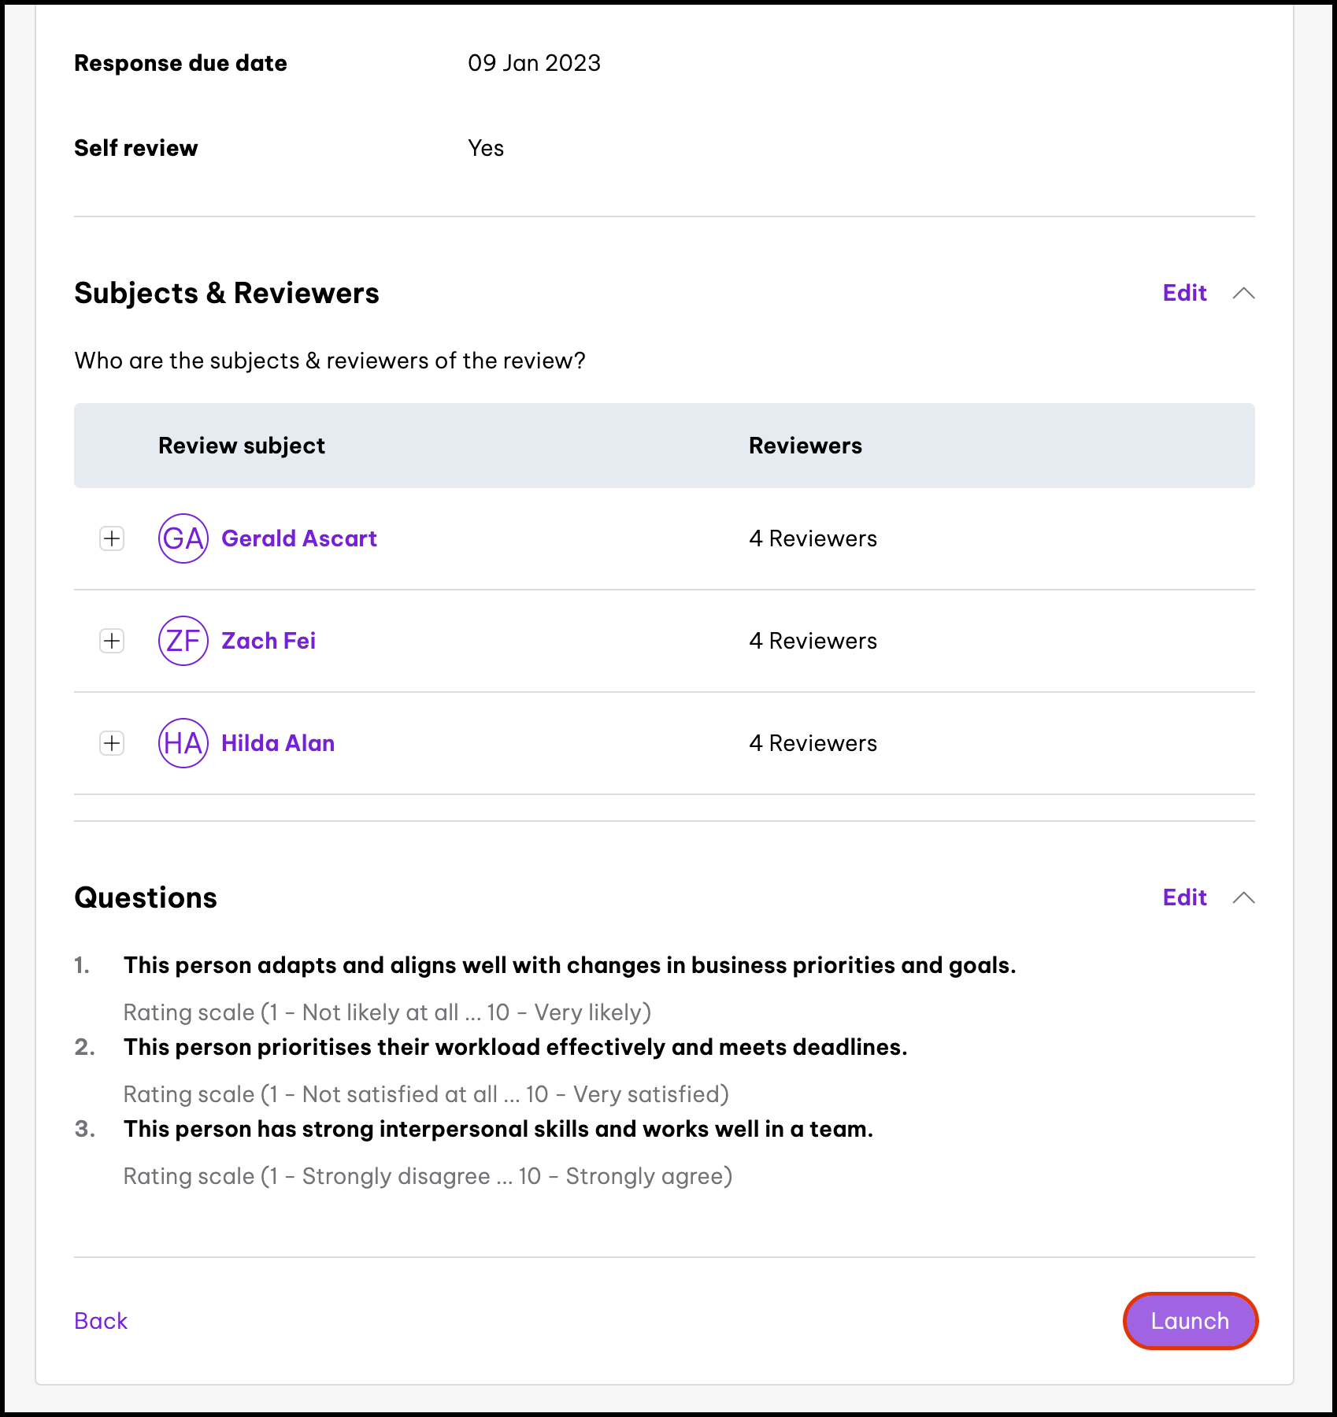Go Back to the previous step
The height and width of the screenshot is (1417, 1337).
click(x=101, y=1321)
